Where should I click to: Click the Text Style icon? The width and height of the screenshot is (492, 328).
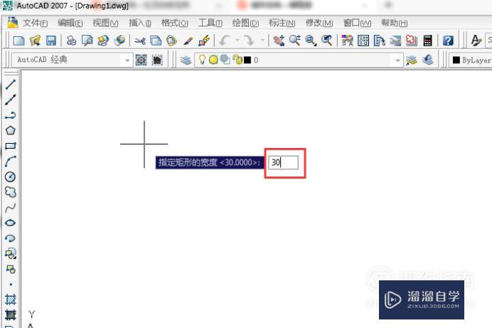point(476,41)
